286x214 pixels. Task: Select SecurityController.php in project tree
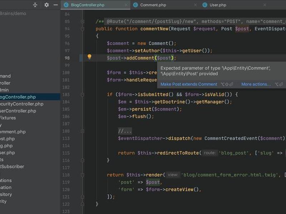[22, 104]
